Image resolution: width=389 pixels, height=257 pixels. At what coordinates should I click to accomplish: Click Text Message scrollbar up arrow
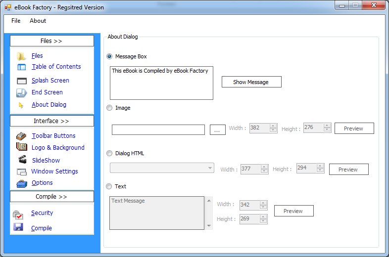pyautogui.click(x=209, y=201)
